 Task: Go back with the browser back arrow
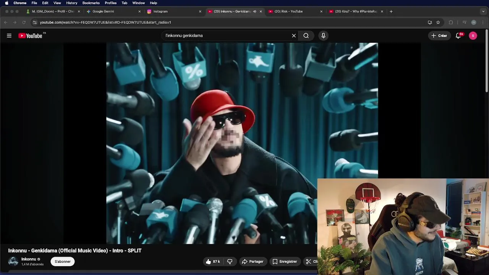(x=6, y=22)
